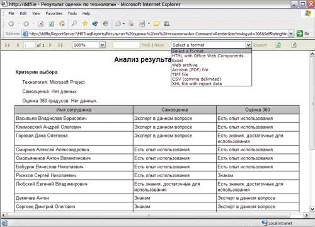Click the Stop loading icon
The image size is (315, 227).
(41, 24)
